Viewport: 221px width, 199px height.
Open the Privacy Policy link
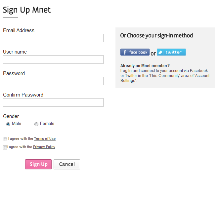point(44,147)
